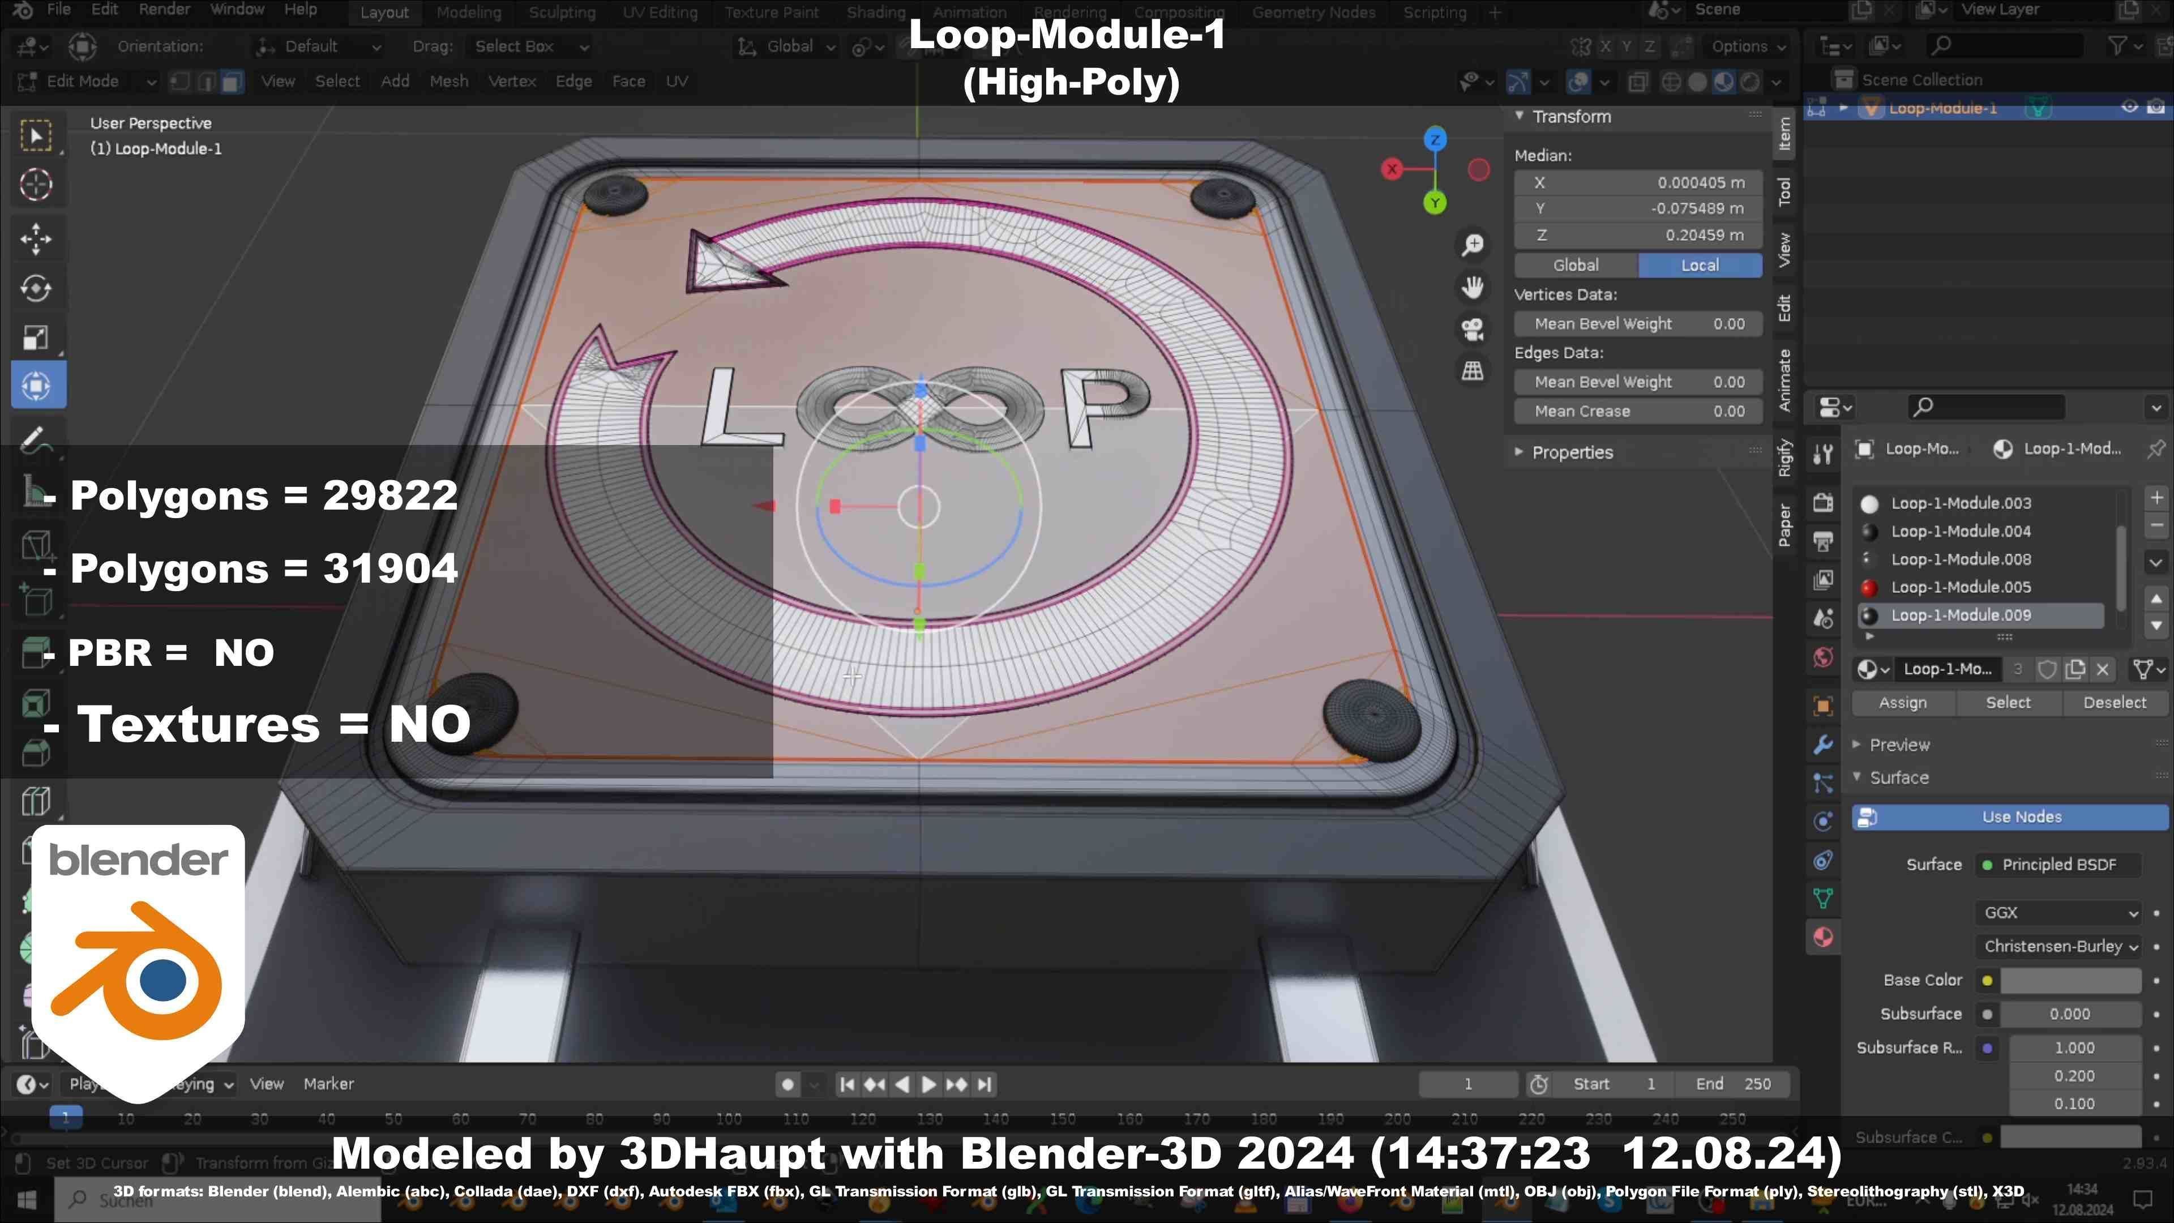Viewport: 2174px width, 1223px height.
Task: Switch to vertex select mode
Action: pyautogui.click(x=180, y=81)
